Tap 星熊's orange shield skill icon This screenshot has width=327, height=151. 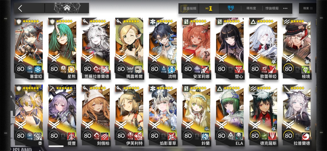(x=71, y=69)
